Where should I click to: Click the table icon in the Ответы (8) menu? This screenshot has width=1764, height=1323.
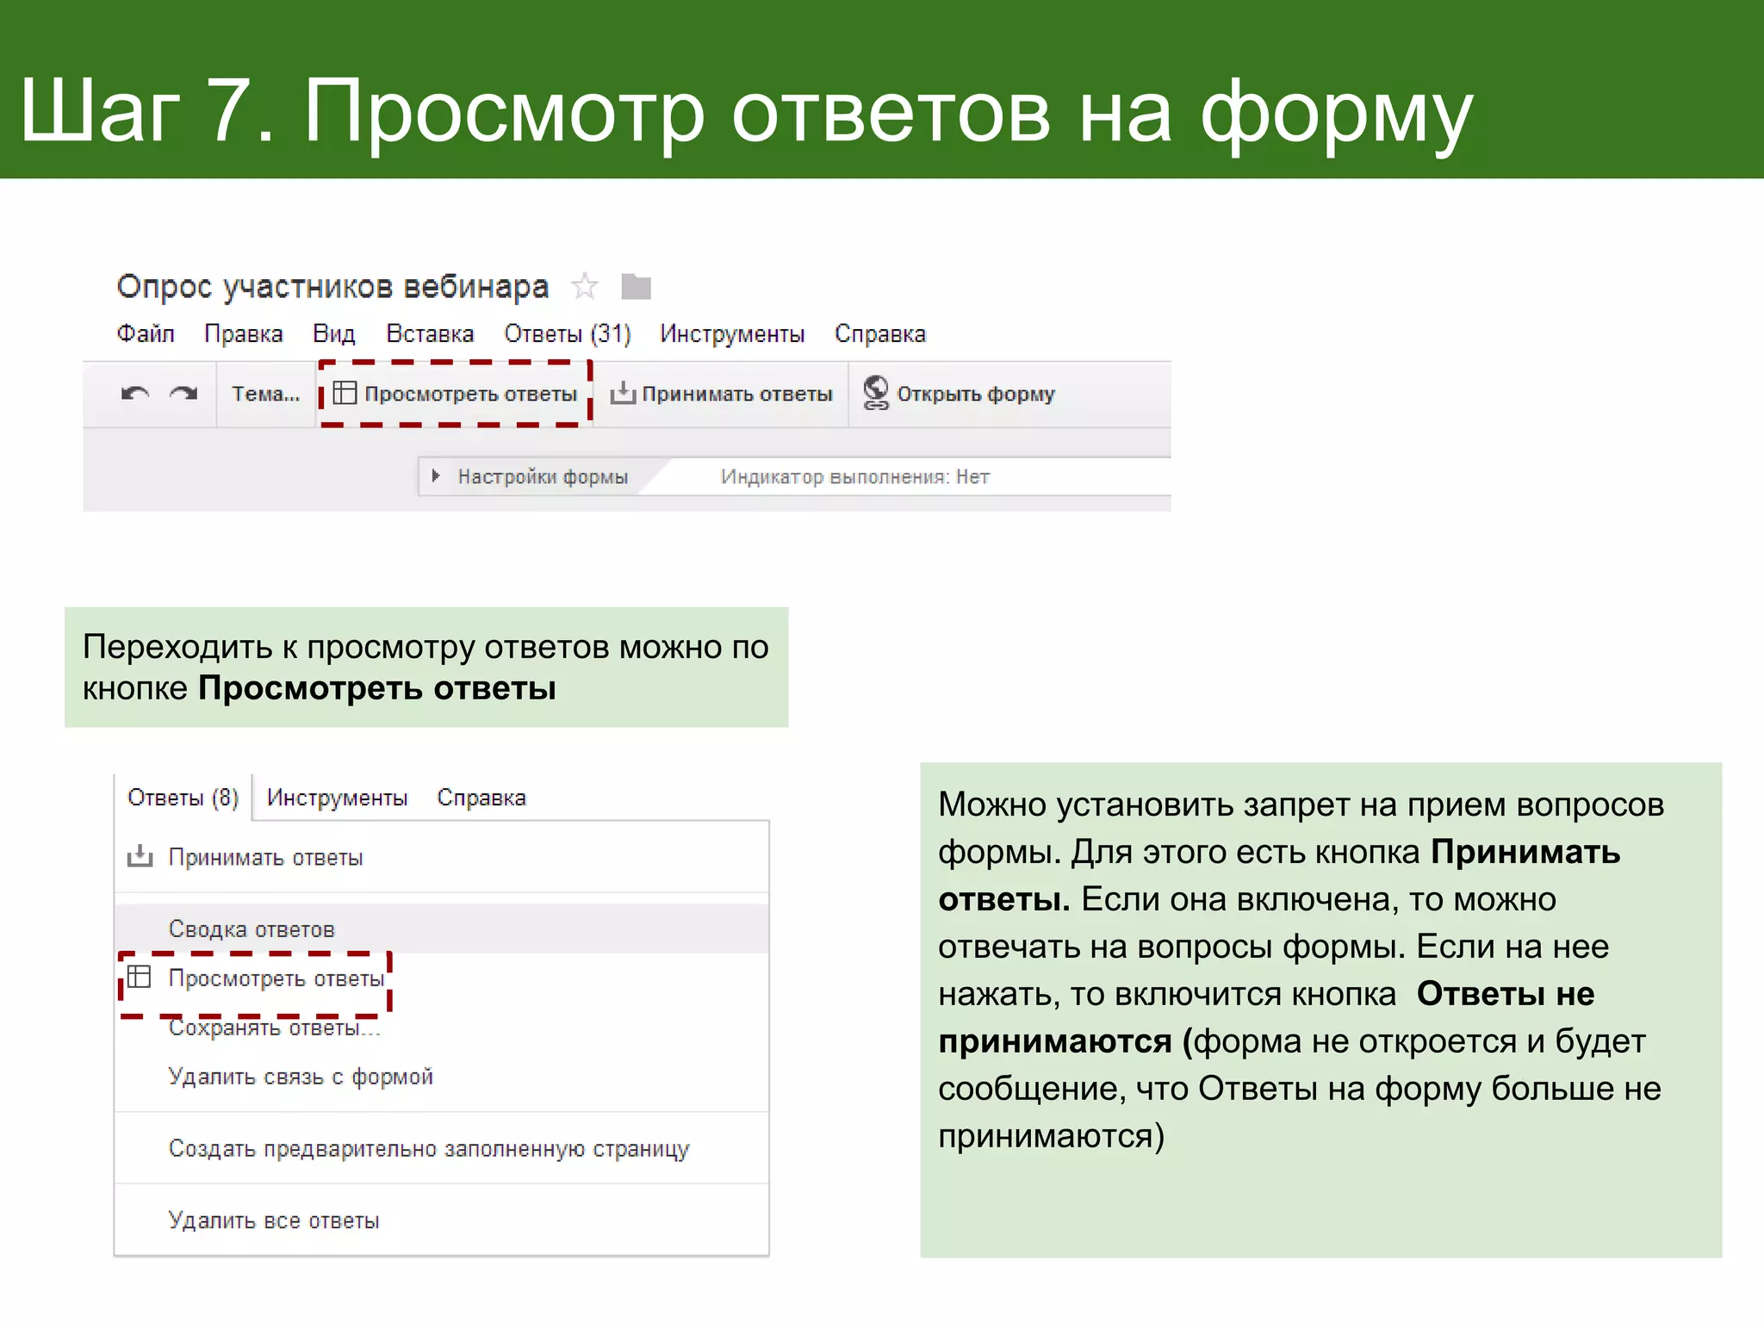139,976
